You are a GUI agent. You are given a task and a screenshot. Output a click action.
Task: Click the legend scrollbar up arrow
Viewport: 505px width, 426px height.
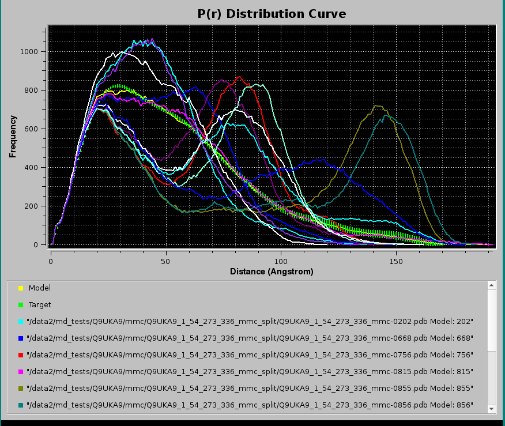491,285
